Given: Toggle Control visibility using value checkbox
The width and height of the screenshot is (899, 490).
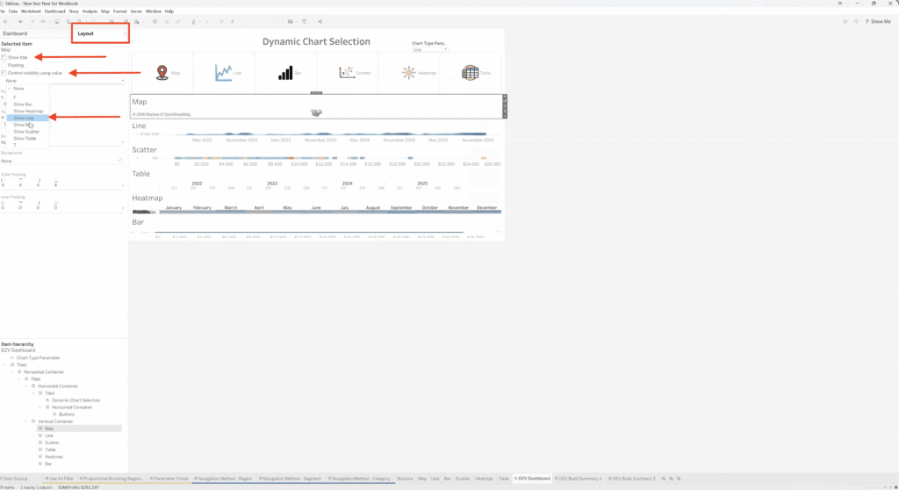Looking at the screenshot, I should 4,73.
